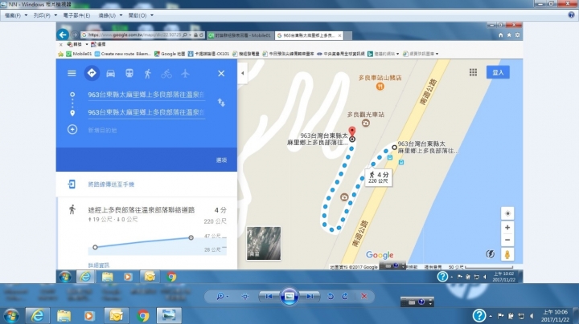
Task: Open IE home page icon
Action: click(501, 35)
